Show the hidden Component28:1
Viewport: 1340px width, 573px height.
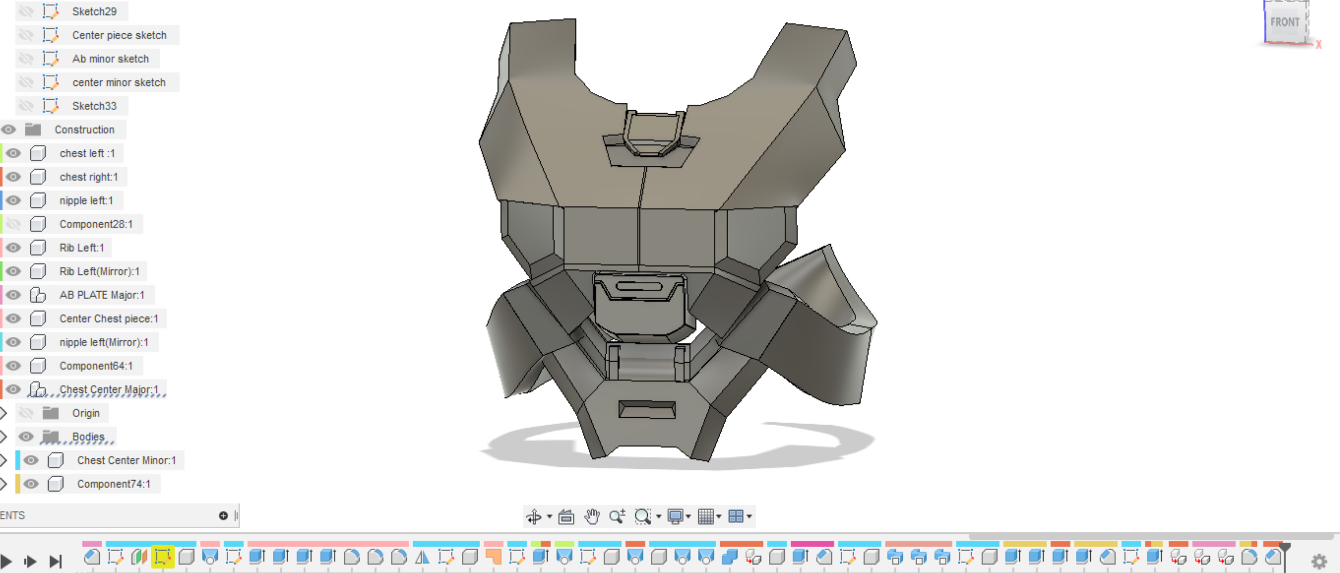pyautogui.click(x=14, y=224)
